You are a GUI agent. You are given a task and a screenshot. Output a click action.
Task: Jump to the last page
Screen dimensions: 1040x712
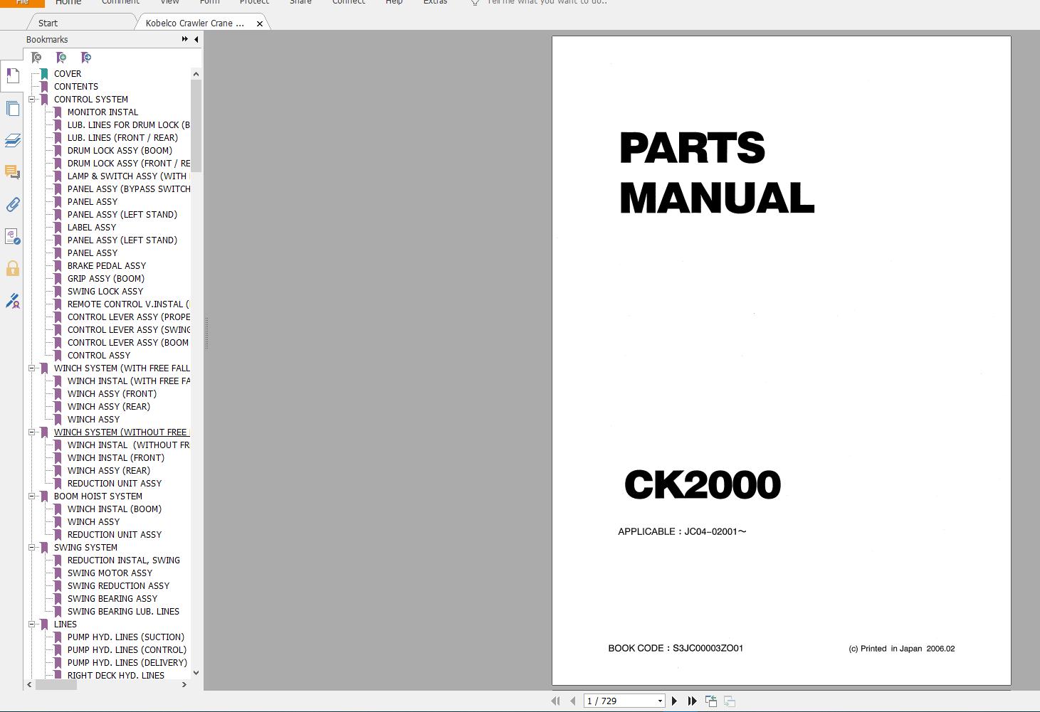point(692,701)
